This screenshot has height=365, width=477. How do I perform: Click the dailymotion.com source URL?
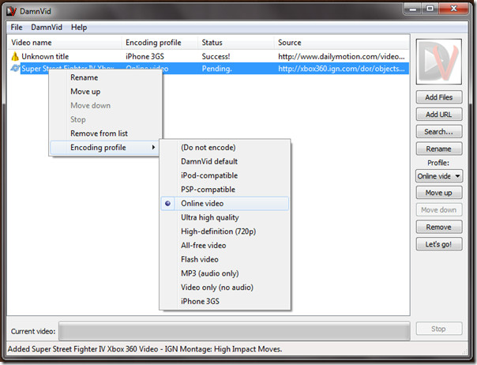(341, 57)
